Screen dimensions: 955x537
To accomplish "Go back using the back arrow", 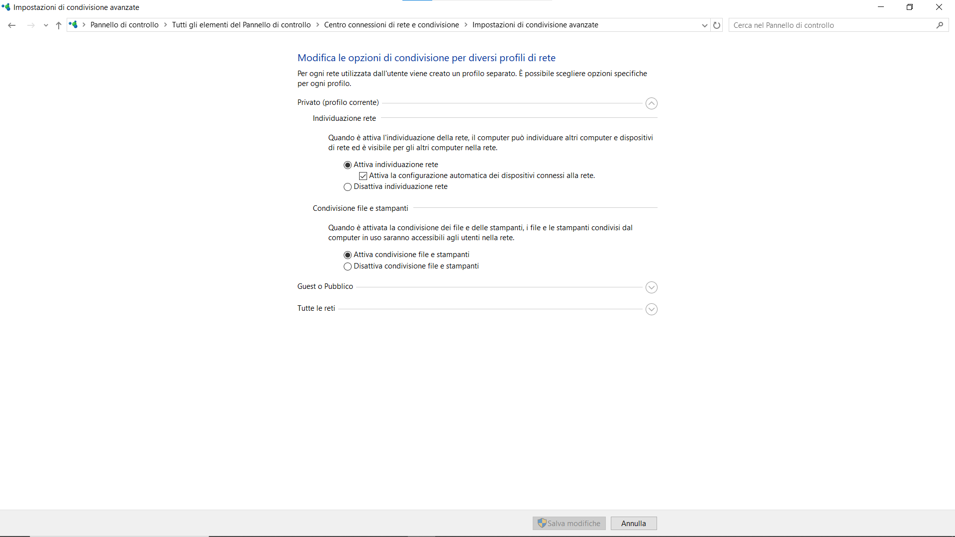I will tap(12, 25).
